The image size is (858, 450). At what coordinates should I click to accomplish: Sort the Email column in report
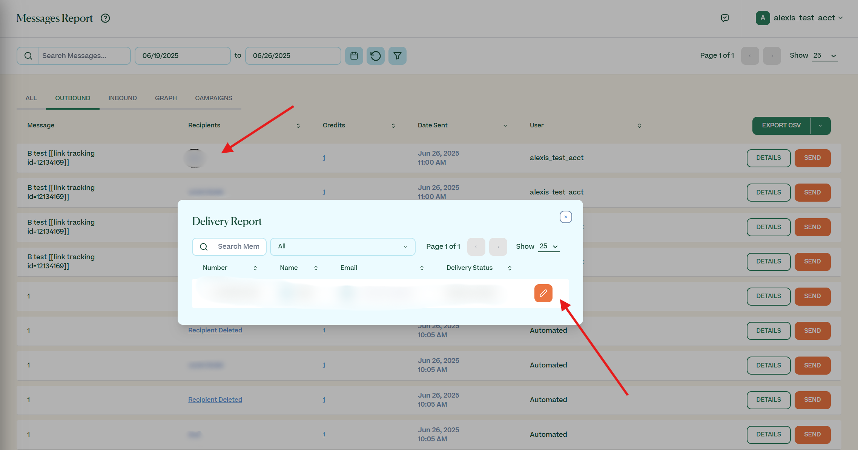tap(422, 268)
